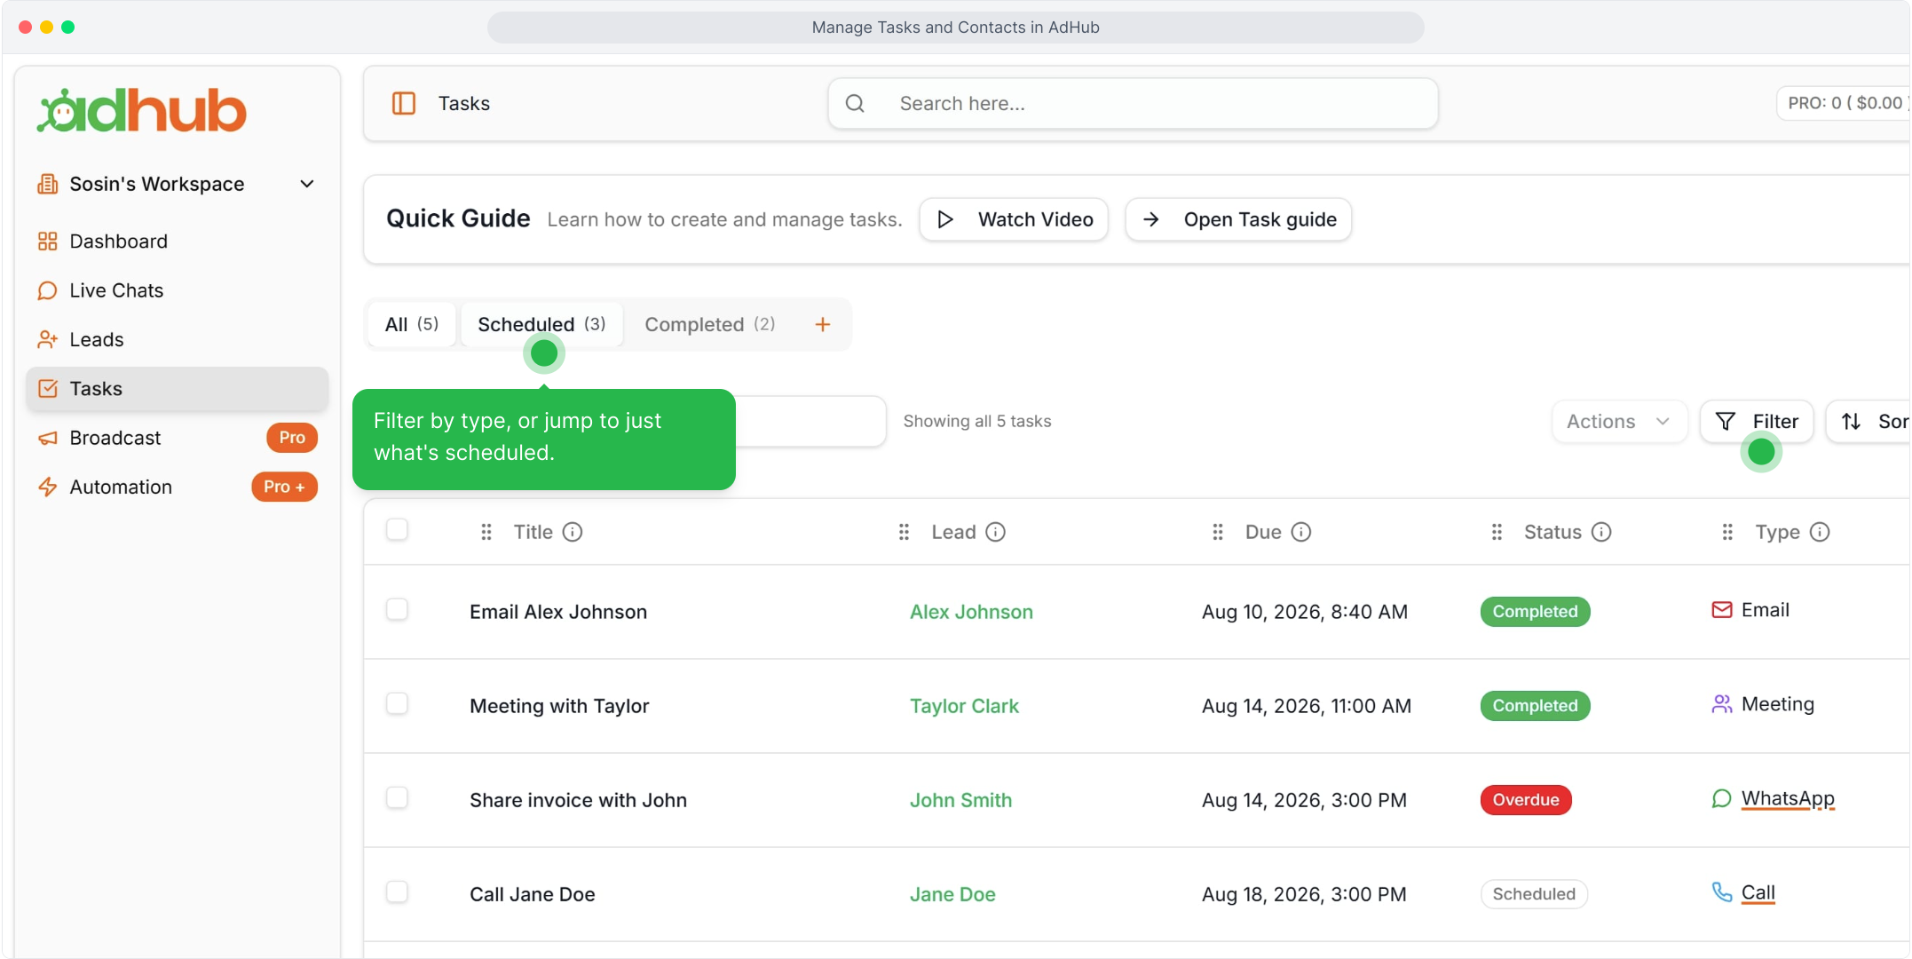Grab the Title column drag handle

(486, 532)
